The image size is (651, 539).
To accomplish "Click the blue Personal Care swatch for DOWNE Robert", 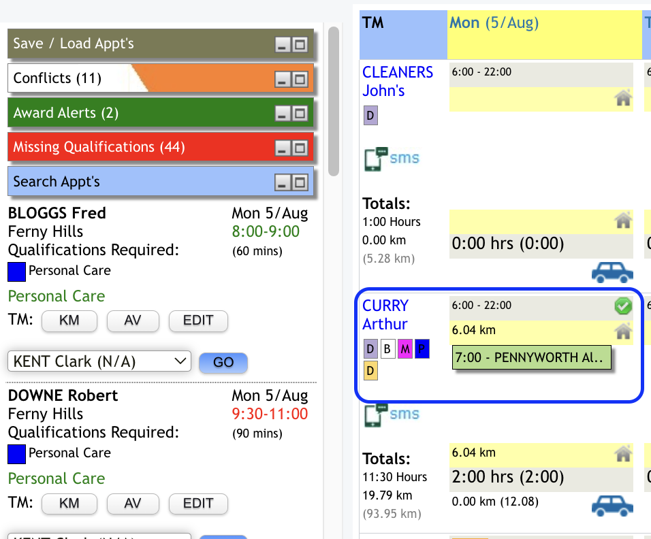I will coord(16,454).
